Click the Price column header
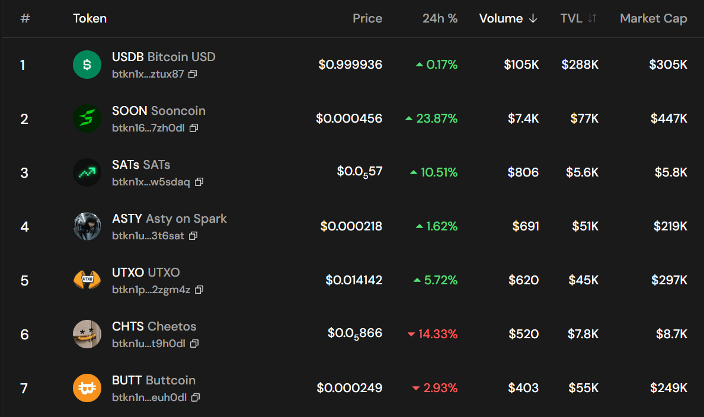The image size is (704, 417). [x=367, y=18]
